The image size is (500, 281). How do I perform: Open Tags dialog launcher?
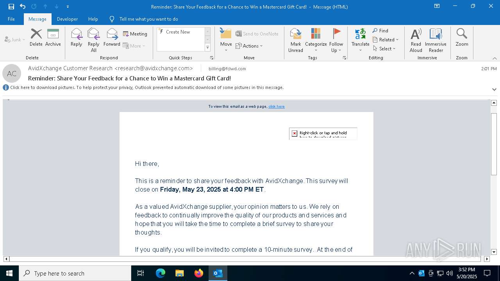[345, 58]
